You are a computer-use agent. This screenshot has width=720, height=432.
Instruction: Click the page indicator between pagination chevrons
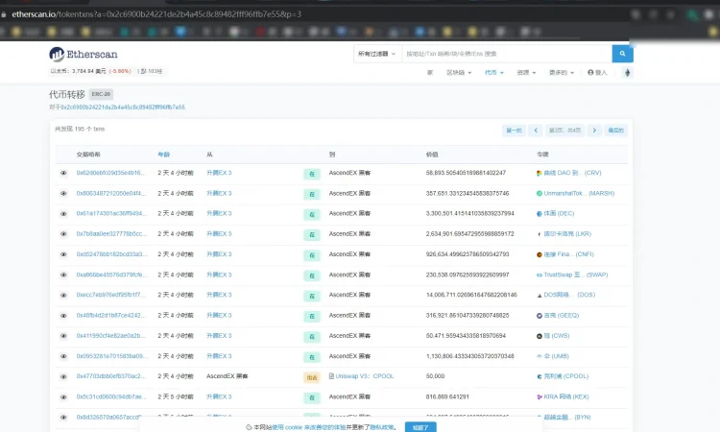(564, 131)
